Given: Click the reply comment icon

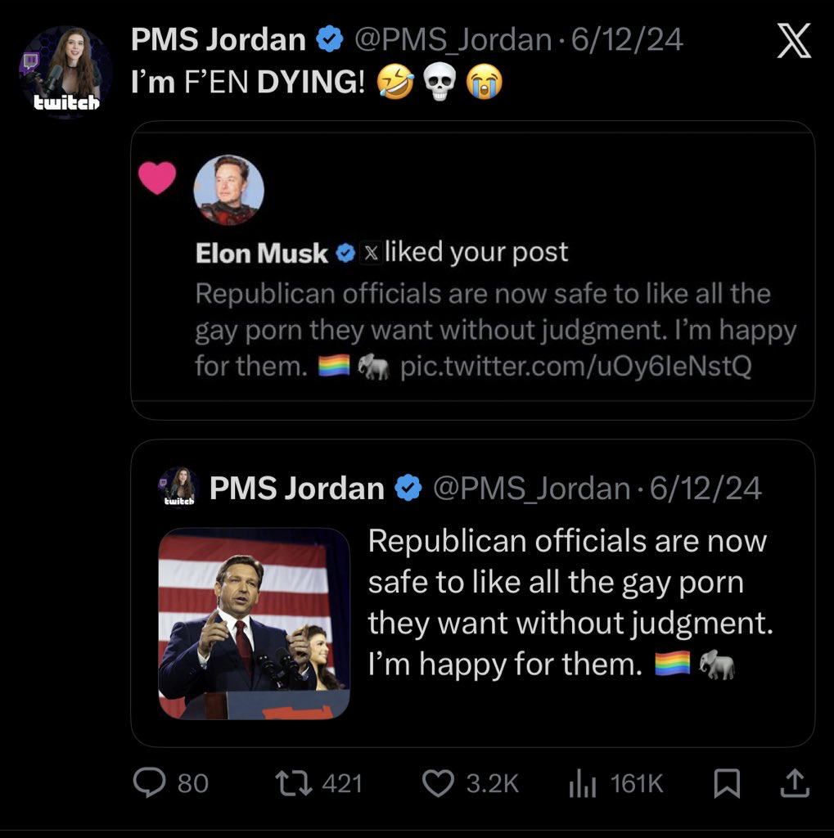Looking at the screenshot, I should pos(148,783).
